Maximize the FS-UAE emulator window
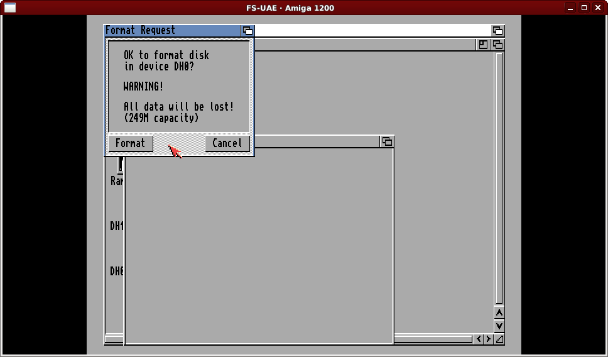The height and width of the screenshot is (357, 608). coord(584,8)
